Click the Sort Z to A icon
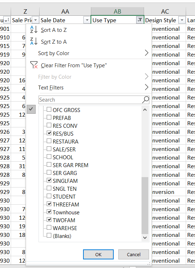Image resolution: width=195 pixels, height=268 pixels. (x=34, y=42)
